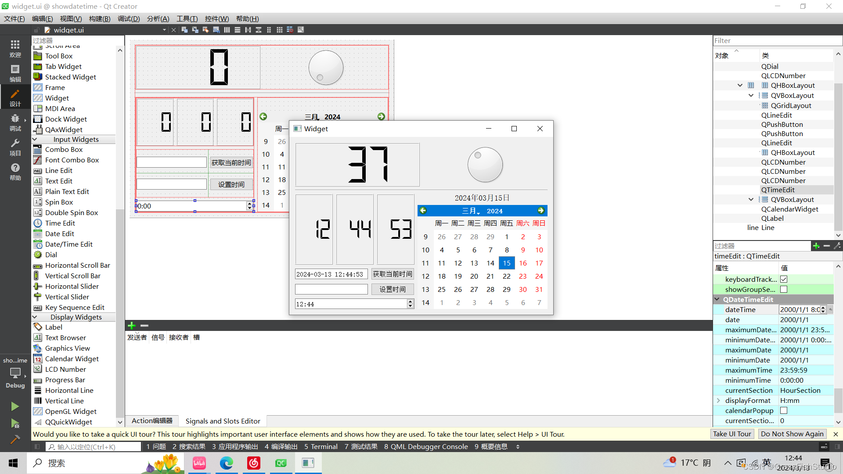Select the LCD Number icon in widget list
The height and width of the screenshot is (474, 843).
pos(38,369)
